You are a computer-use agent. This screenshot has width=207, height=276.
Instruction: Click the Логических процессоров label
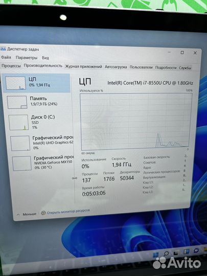[x=162, y=172]
